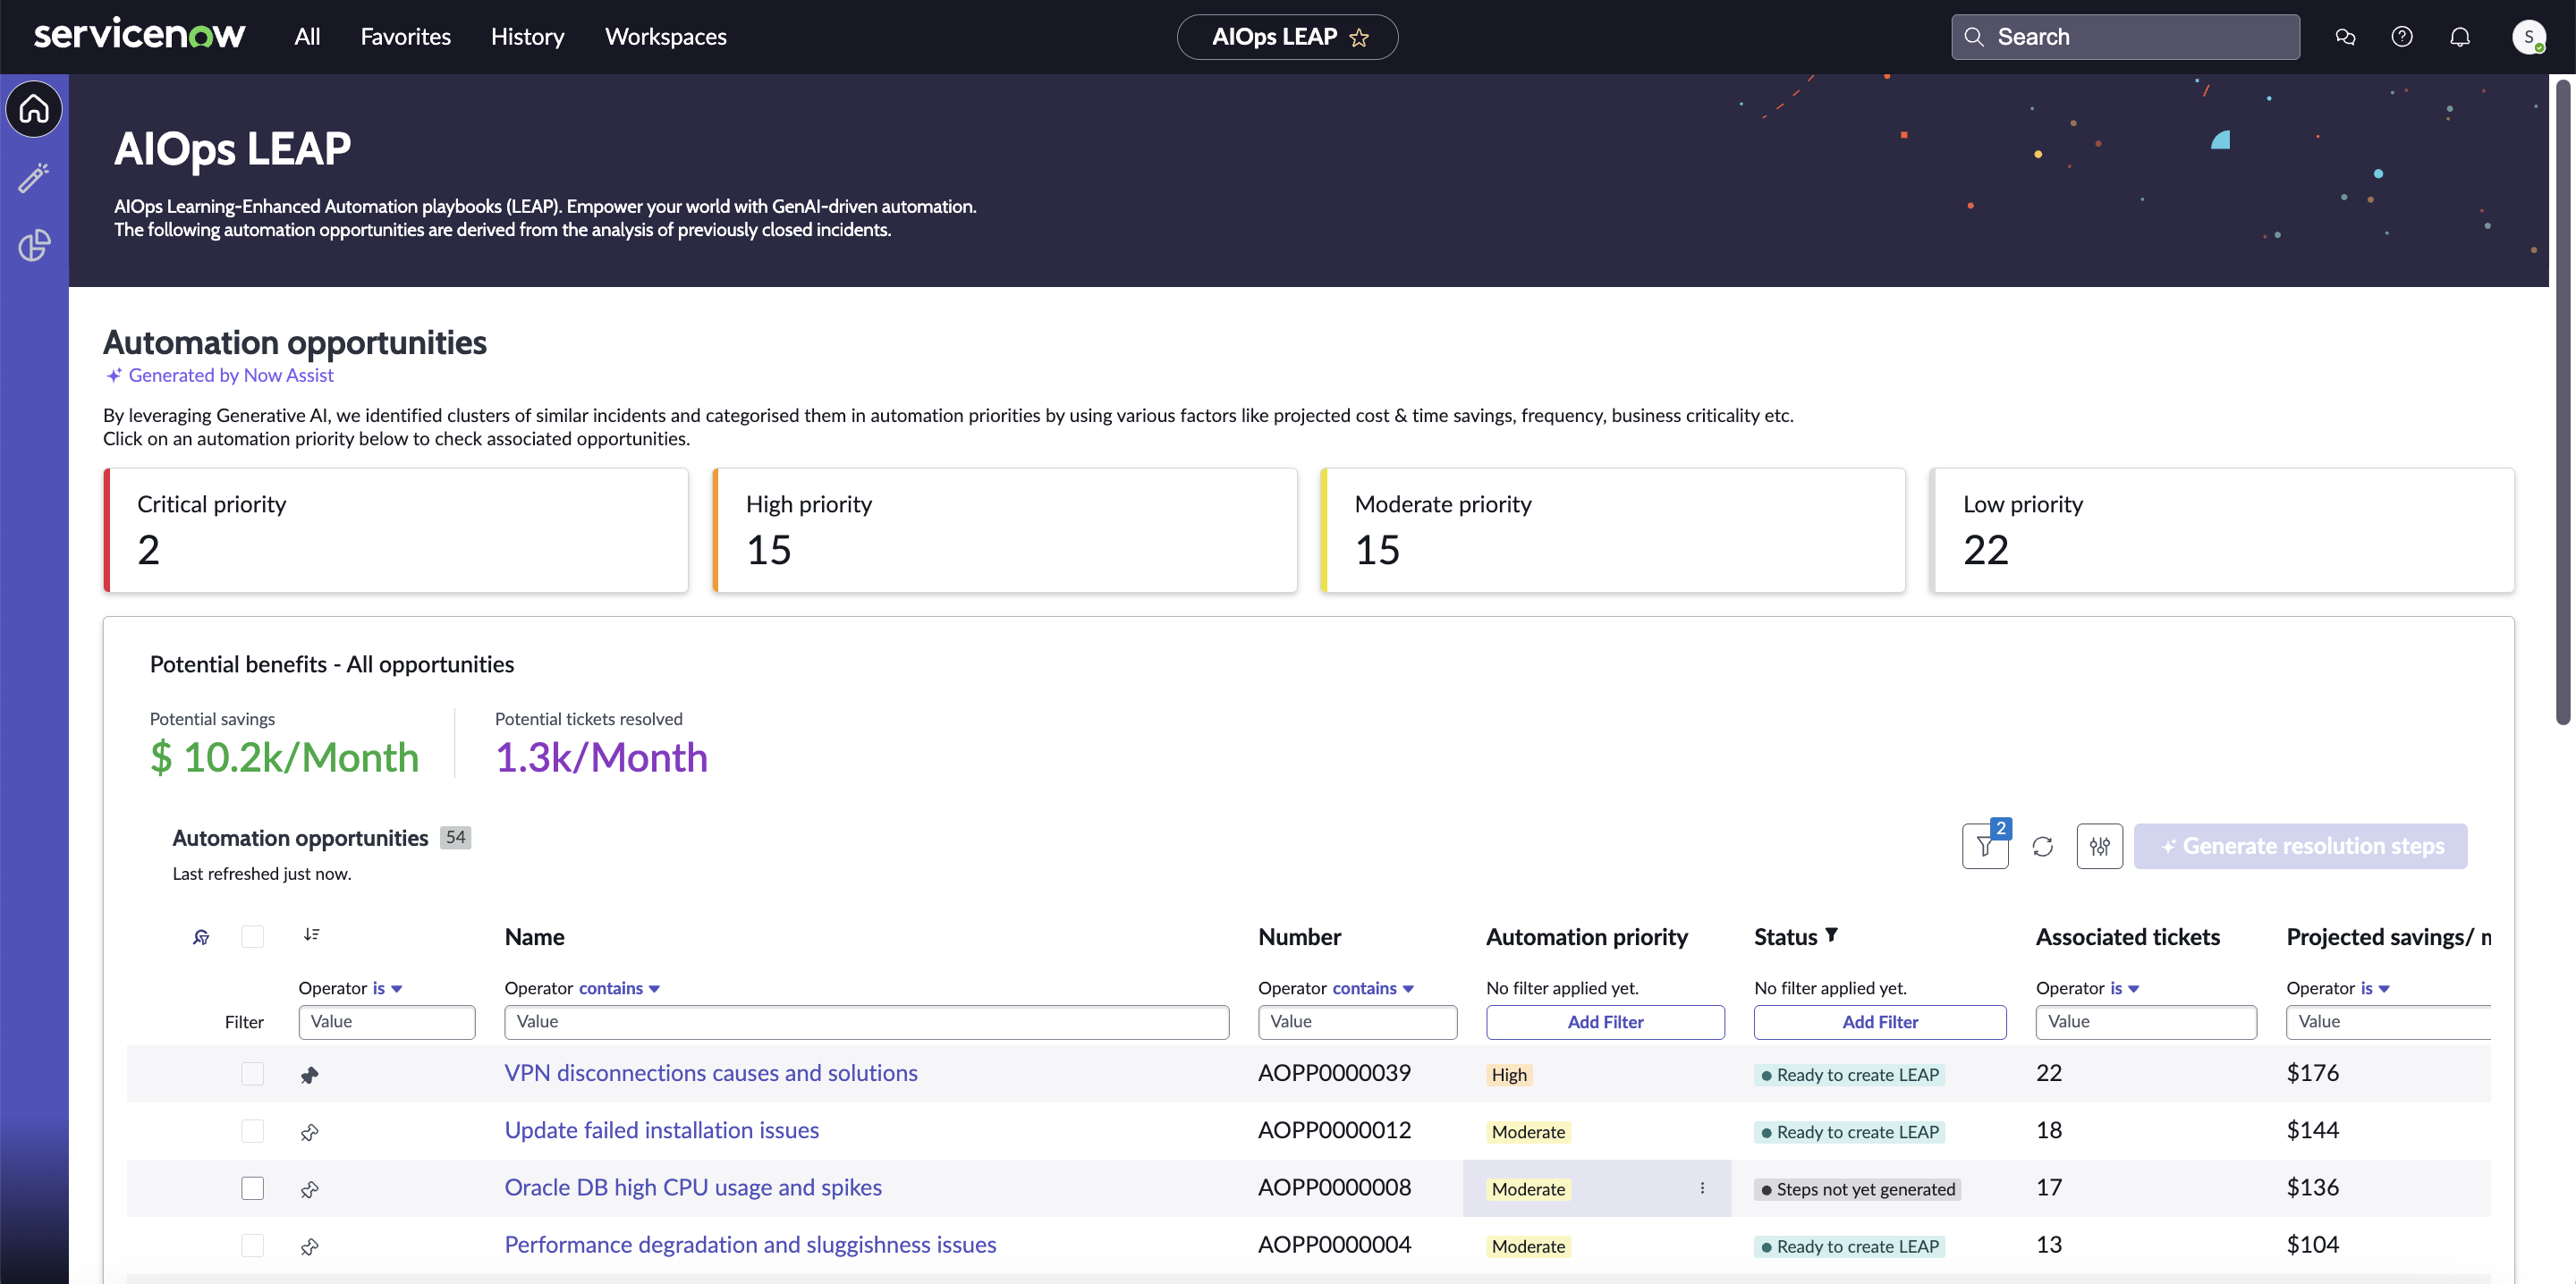Click the page vertical scrollbar
The width and height of the screenshot is (2576, 1284).
coord(2562,403)
